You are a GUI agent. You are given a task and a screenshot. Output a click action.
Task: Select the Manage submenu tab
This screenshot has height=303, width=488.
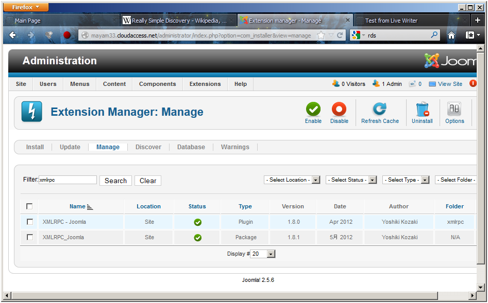[108, 147]
